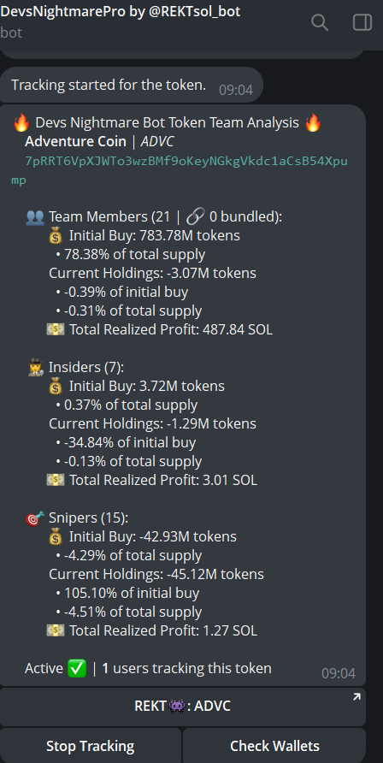
Task: Click the money bag icon beside 783.78M Initial Buy
Action: pos(56,236)
